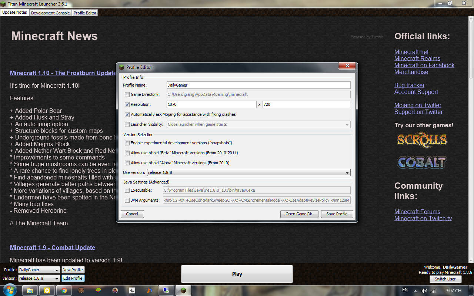Enable the Launcher Visibility checkbox

(127, 125)
